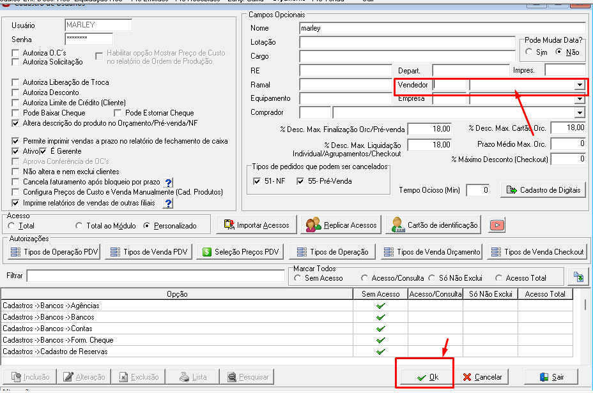Enable Autoriza Desconto checkbox
593x393 pixels.
tap(15, 93)
